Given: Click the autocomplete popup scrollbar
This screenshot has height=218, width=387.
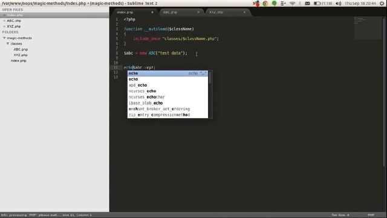Looking at the screenshot, I should 210,78.
